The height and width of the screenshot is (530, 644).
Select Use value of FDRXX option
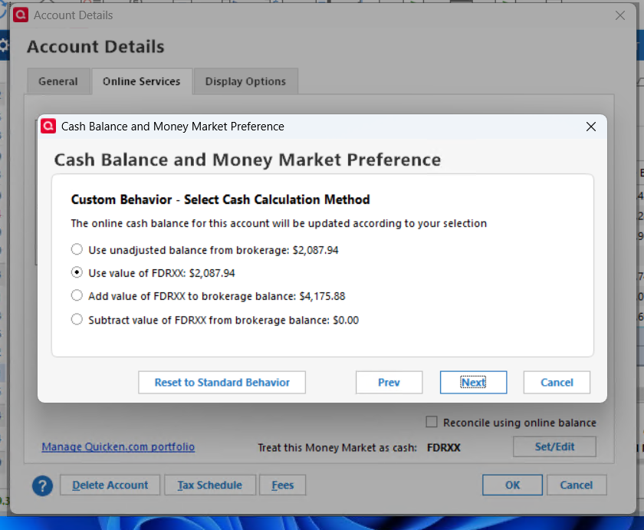click(77, 273)
